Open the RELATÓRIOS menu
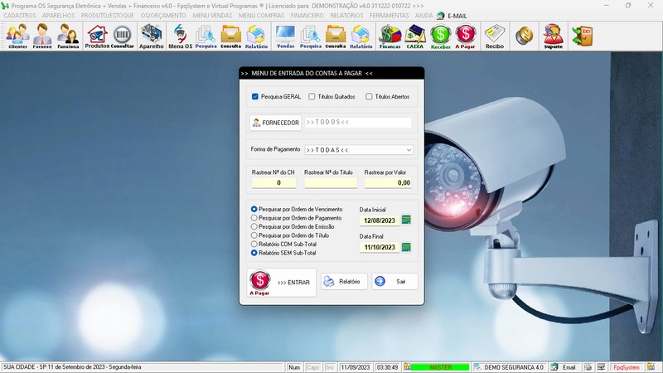This screenshot has width=663, height=373. tap(346, 16)
